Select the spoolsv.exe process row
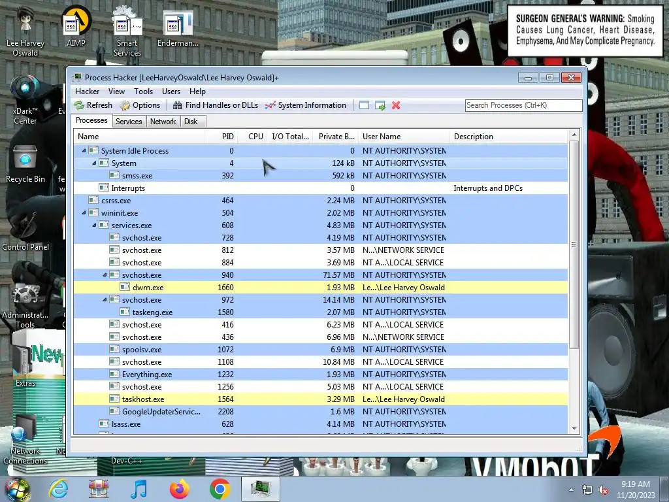 (321, 349)
